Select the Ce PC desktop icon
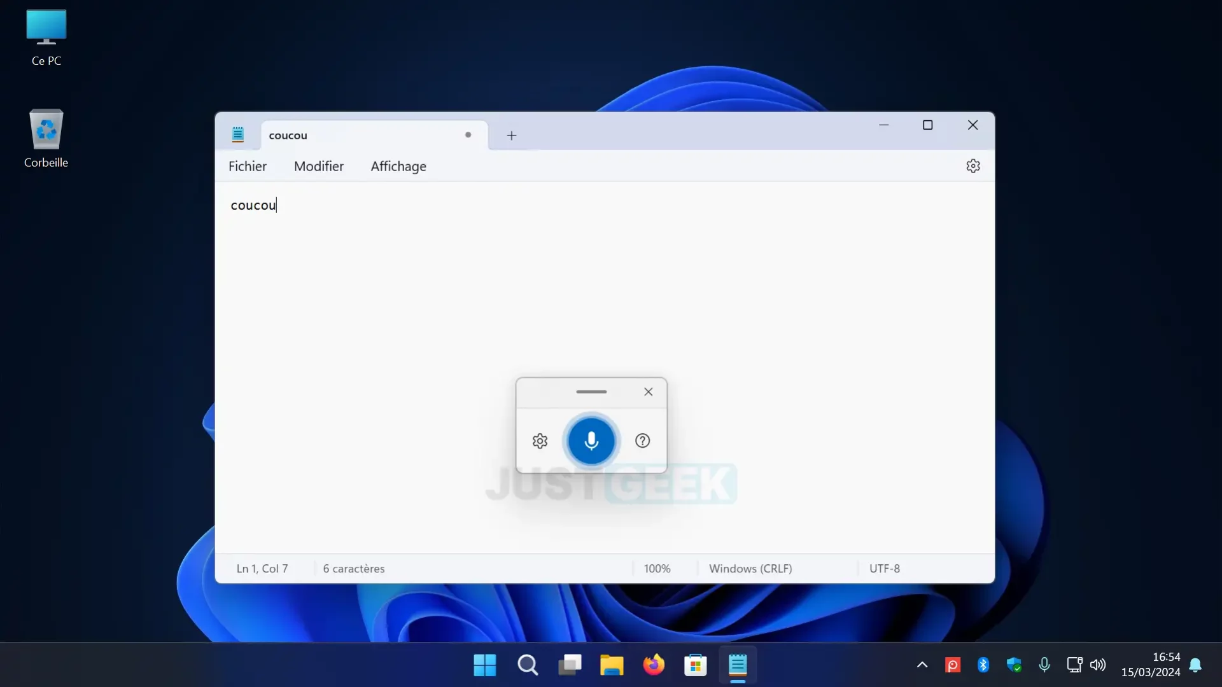The width and height of the screenshot is (1222, 687). click(46, 38)
